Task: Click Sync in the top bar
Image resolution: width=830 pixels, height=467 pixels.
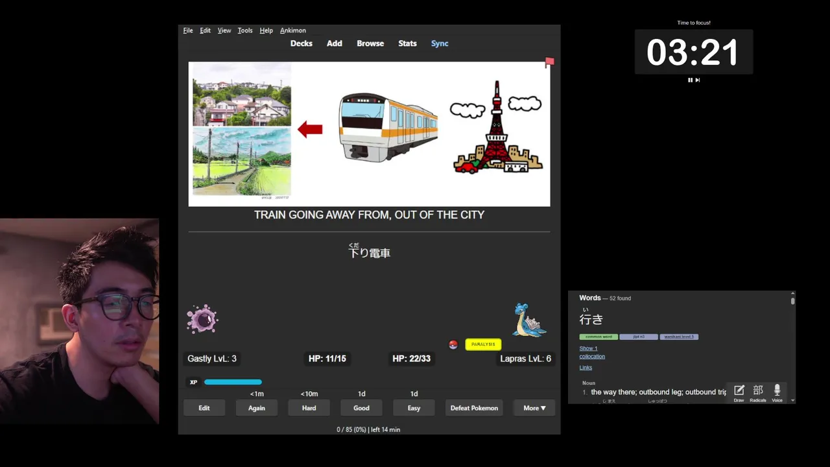Action: [440, 43]
